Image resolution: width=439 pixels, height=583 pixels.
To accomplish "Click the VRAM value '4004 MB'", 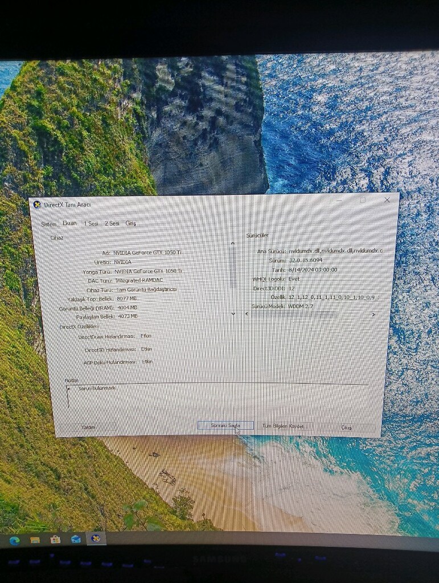I will pyautogui.click(x=128, y=307).
